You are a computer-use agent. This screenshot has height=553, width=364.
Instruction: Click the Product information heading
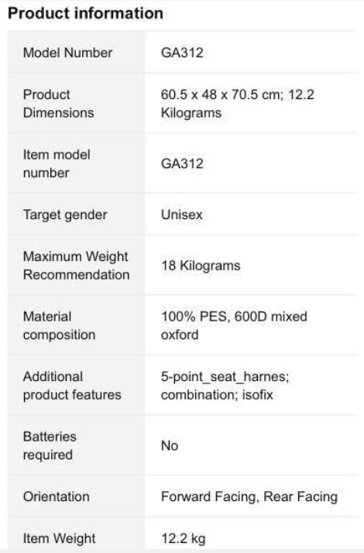click(85, 13)
